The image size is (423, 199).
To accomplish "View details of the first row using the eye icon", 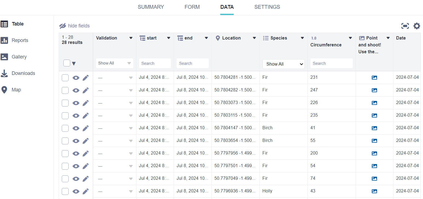I will click(x=76, y=78).
